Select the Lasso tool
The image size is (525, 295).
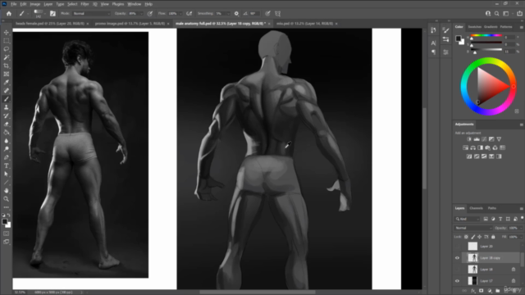(7, 49)
